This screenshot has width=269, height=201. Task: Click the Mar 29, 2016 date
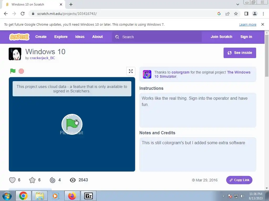point(206,180)
